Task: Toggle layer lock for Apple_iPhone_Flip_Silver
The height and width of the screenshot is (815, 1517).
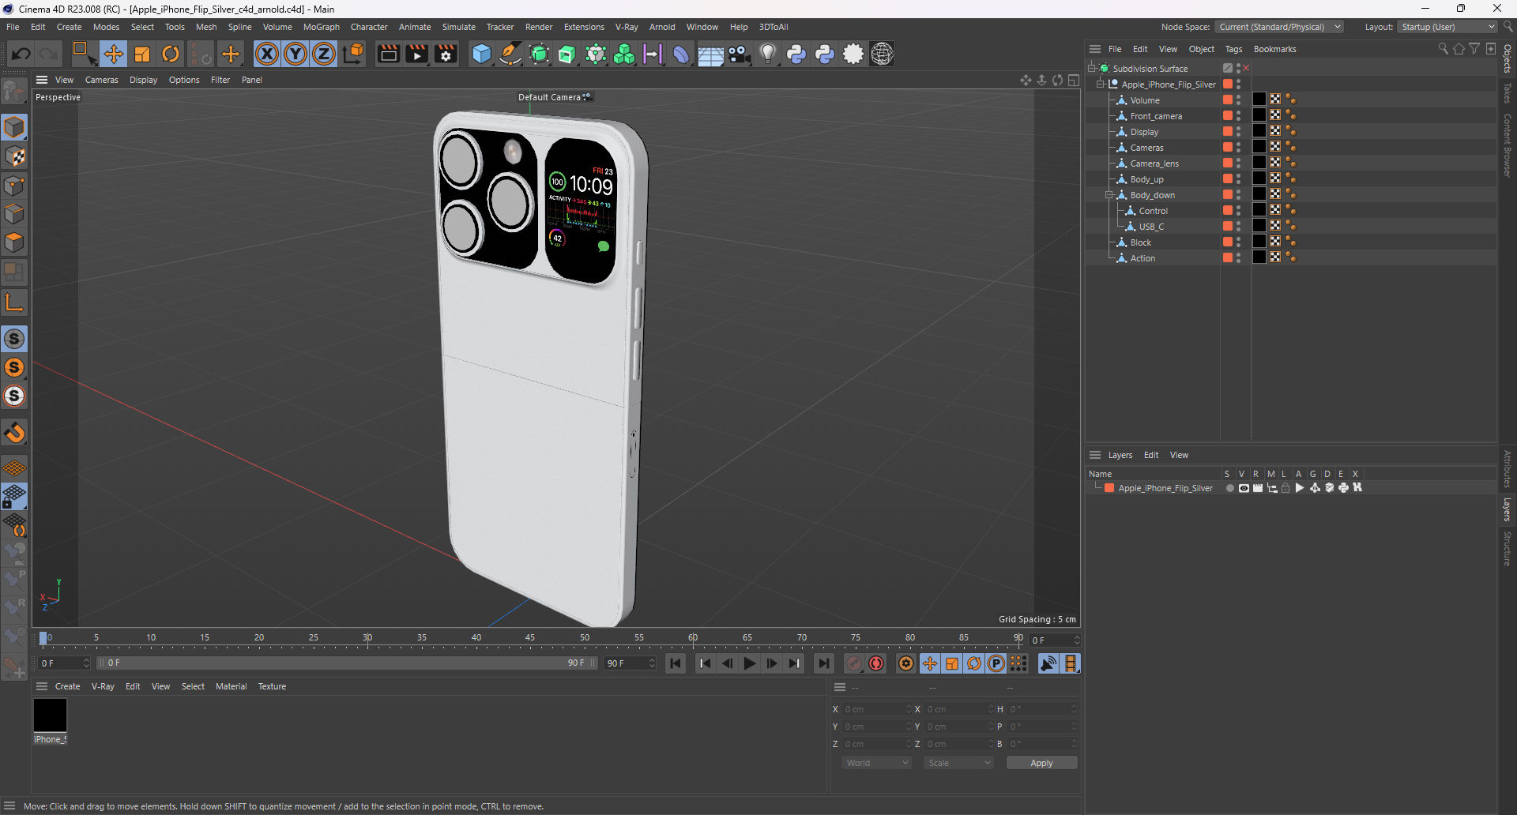Action: [1285, 488]
